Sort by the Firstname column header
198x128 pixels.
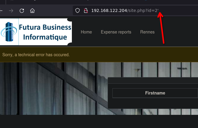(155, 93)
